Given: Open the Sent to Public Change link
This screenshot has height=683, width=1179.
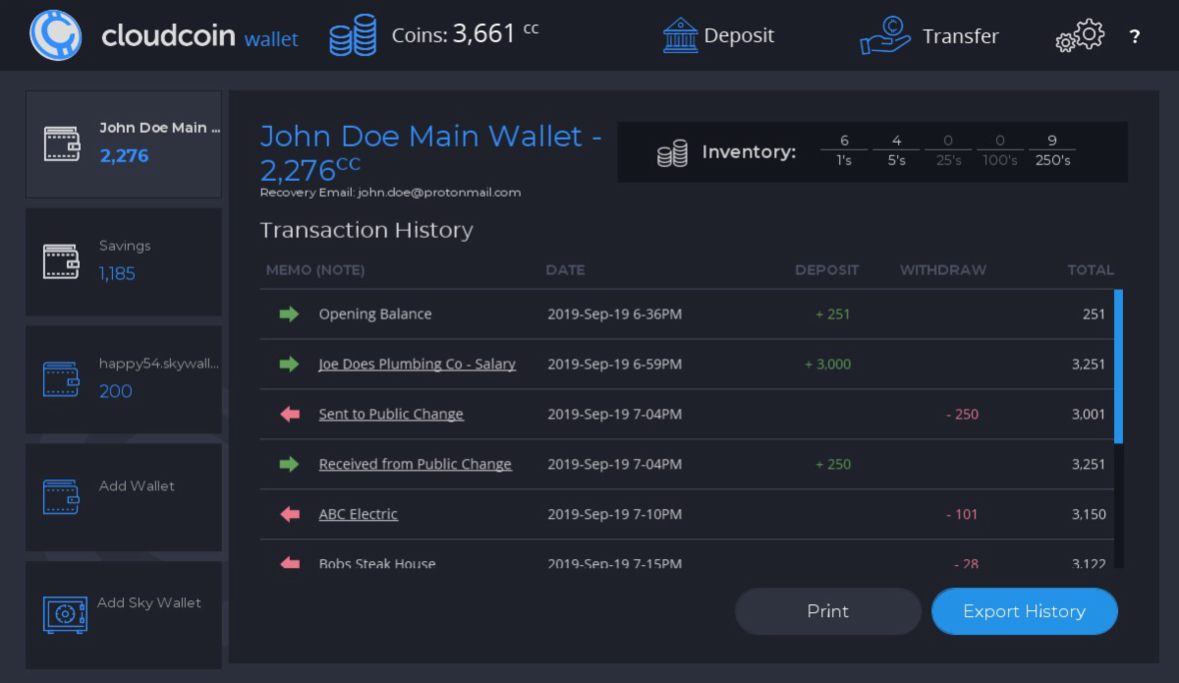Looking at the screenshot, I should click(x=391, y=415).
